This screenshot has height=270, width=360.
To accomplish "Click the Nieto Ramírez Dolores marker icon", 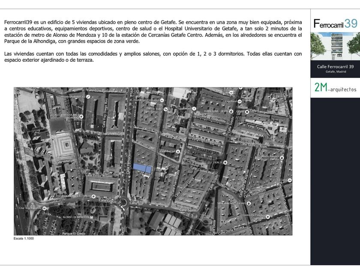I will tap(282, 158).
